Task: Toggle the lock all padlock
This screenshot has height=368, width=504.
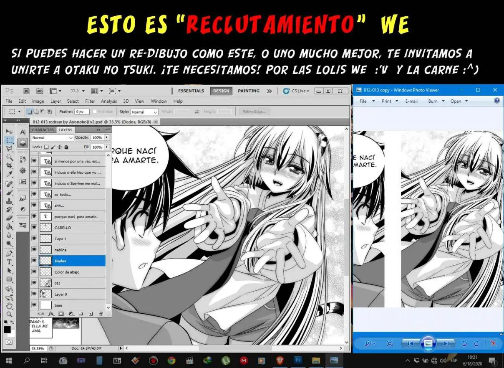Action: point(66,147)
